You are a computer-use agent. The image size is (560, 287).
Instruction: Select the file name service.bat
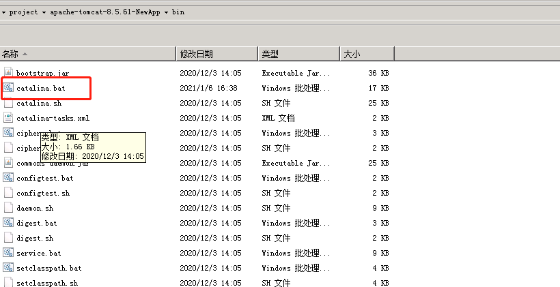coord(38,253)
